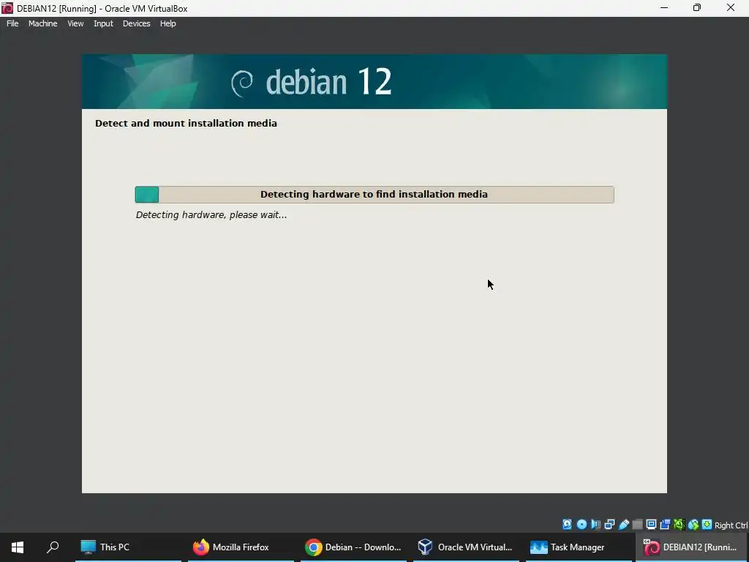Switch to Chrome Debian download window
The height and width of the screenshot is (562, 749).
click(x=353, y=547)
